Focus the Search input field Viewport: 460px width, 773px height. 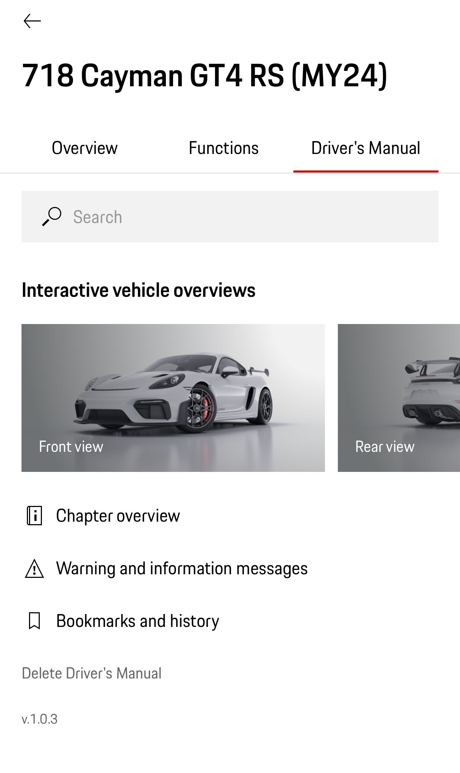point(251,217)
